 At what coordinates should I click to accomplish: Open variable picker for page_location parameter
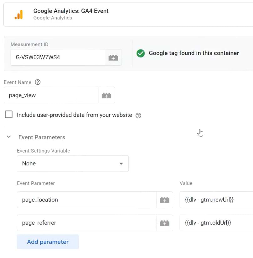pyautogui.click(x=164, y=200)
